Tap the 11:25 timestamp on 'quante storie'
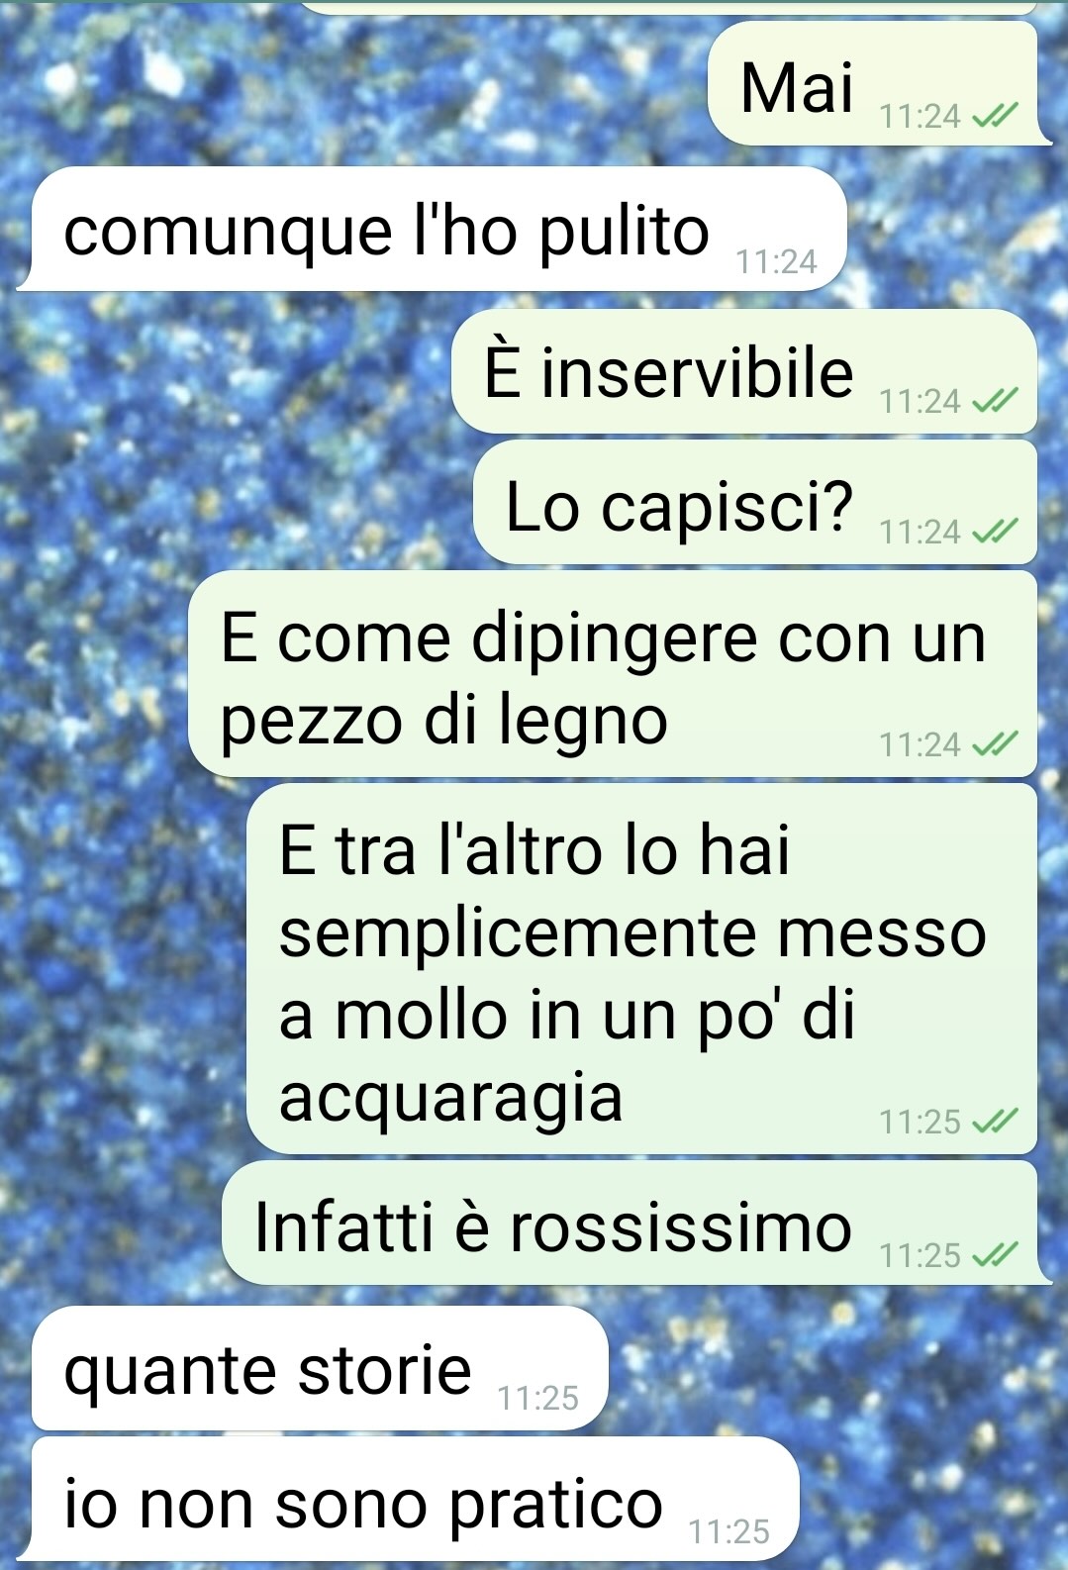1068x1570 pixels. coord(537,1398)
